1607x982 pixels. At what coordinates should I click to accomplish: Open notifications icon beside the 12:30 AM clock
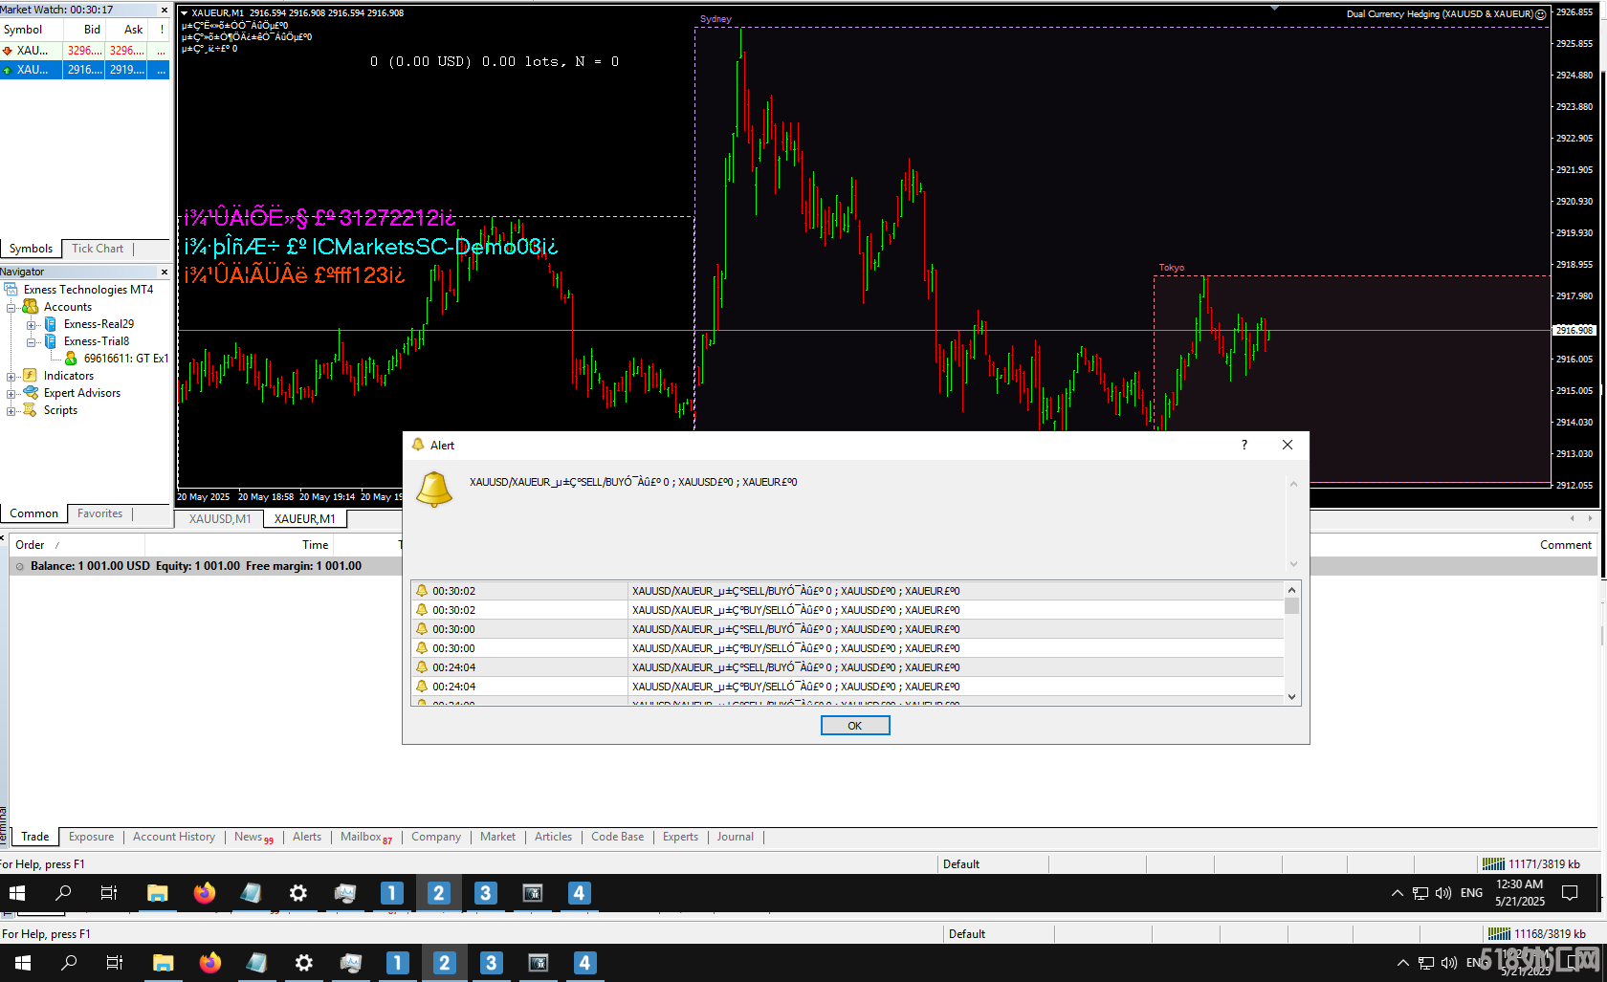[x=1570, y=893]
